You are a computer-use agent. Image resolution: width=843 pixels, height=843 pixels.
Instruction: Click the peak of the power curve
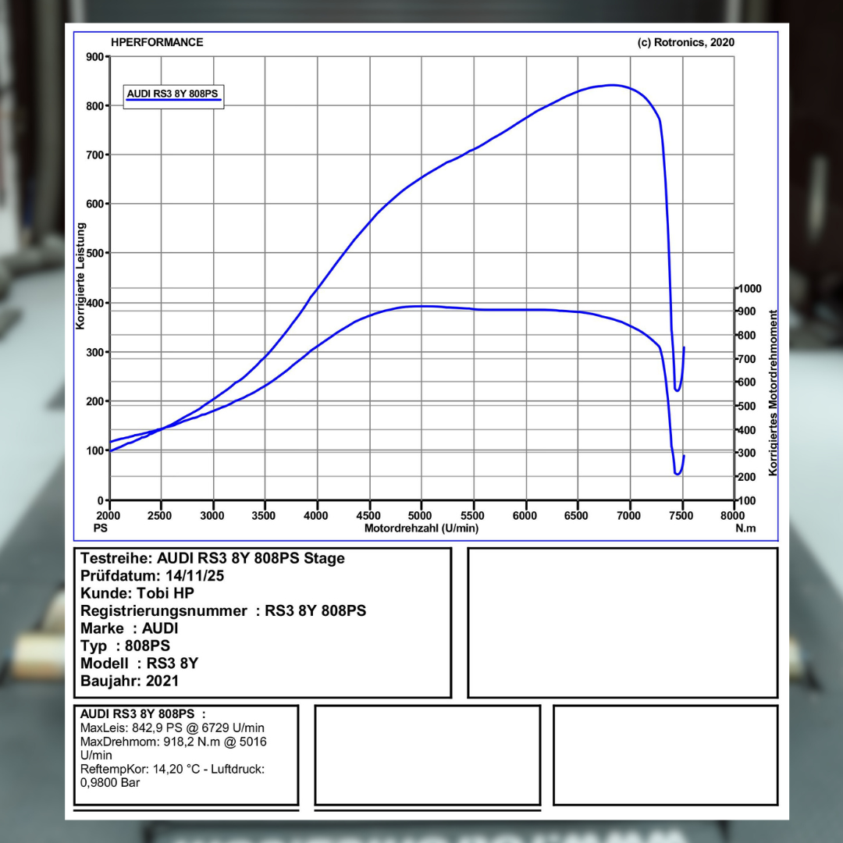coord(612,85)
